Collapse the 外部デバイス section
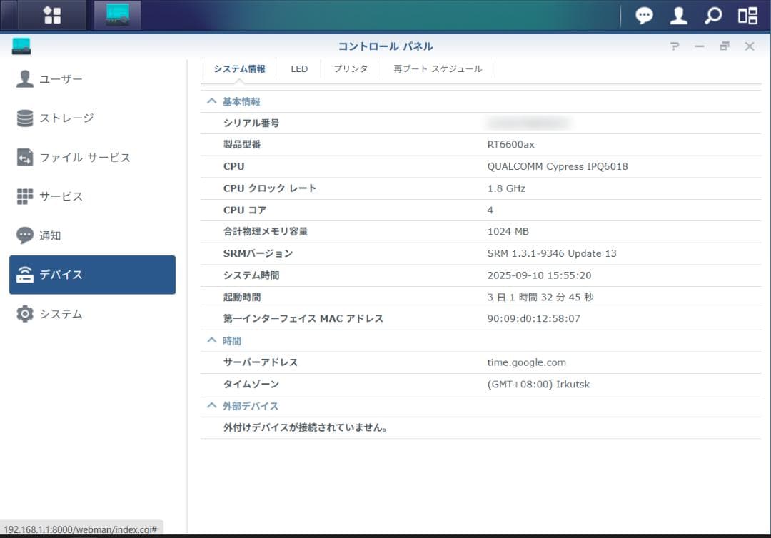 pyautogui.click(x=211, y=405)
